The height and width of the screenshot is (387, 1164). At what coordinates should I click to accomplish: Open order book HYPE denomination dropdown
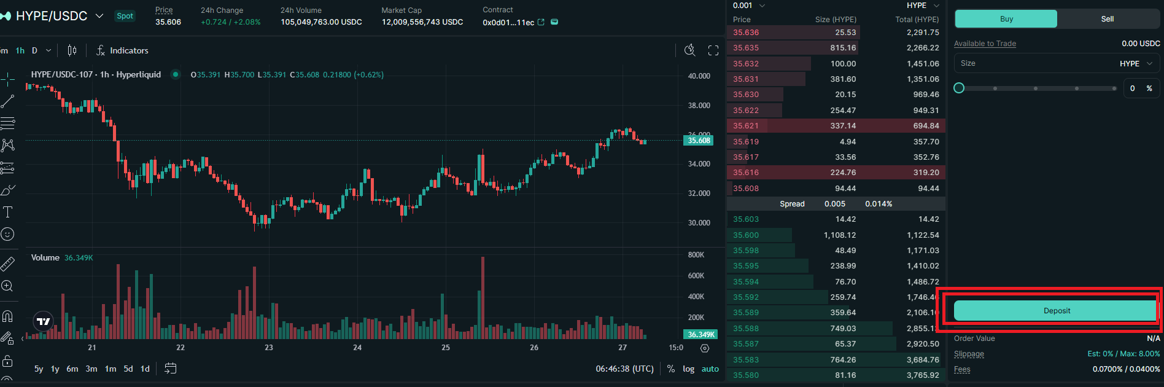923,6
